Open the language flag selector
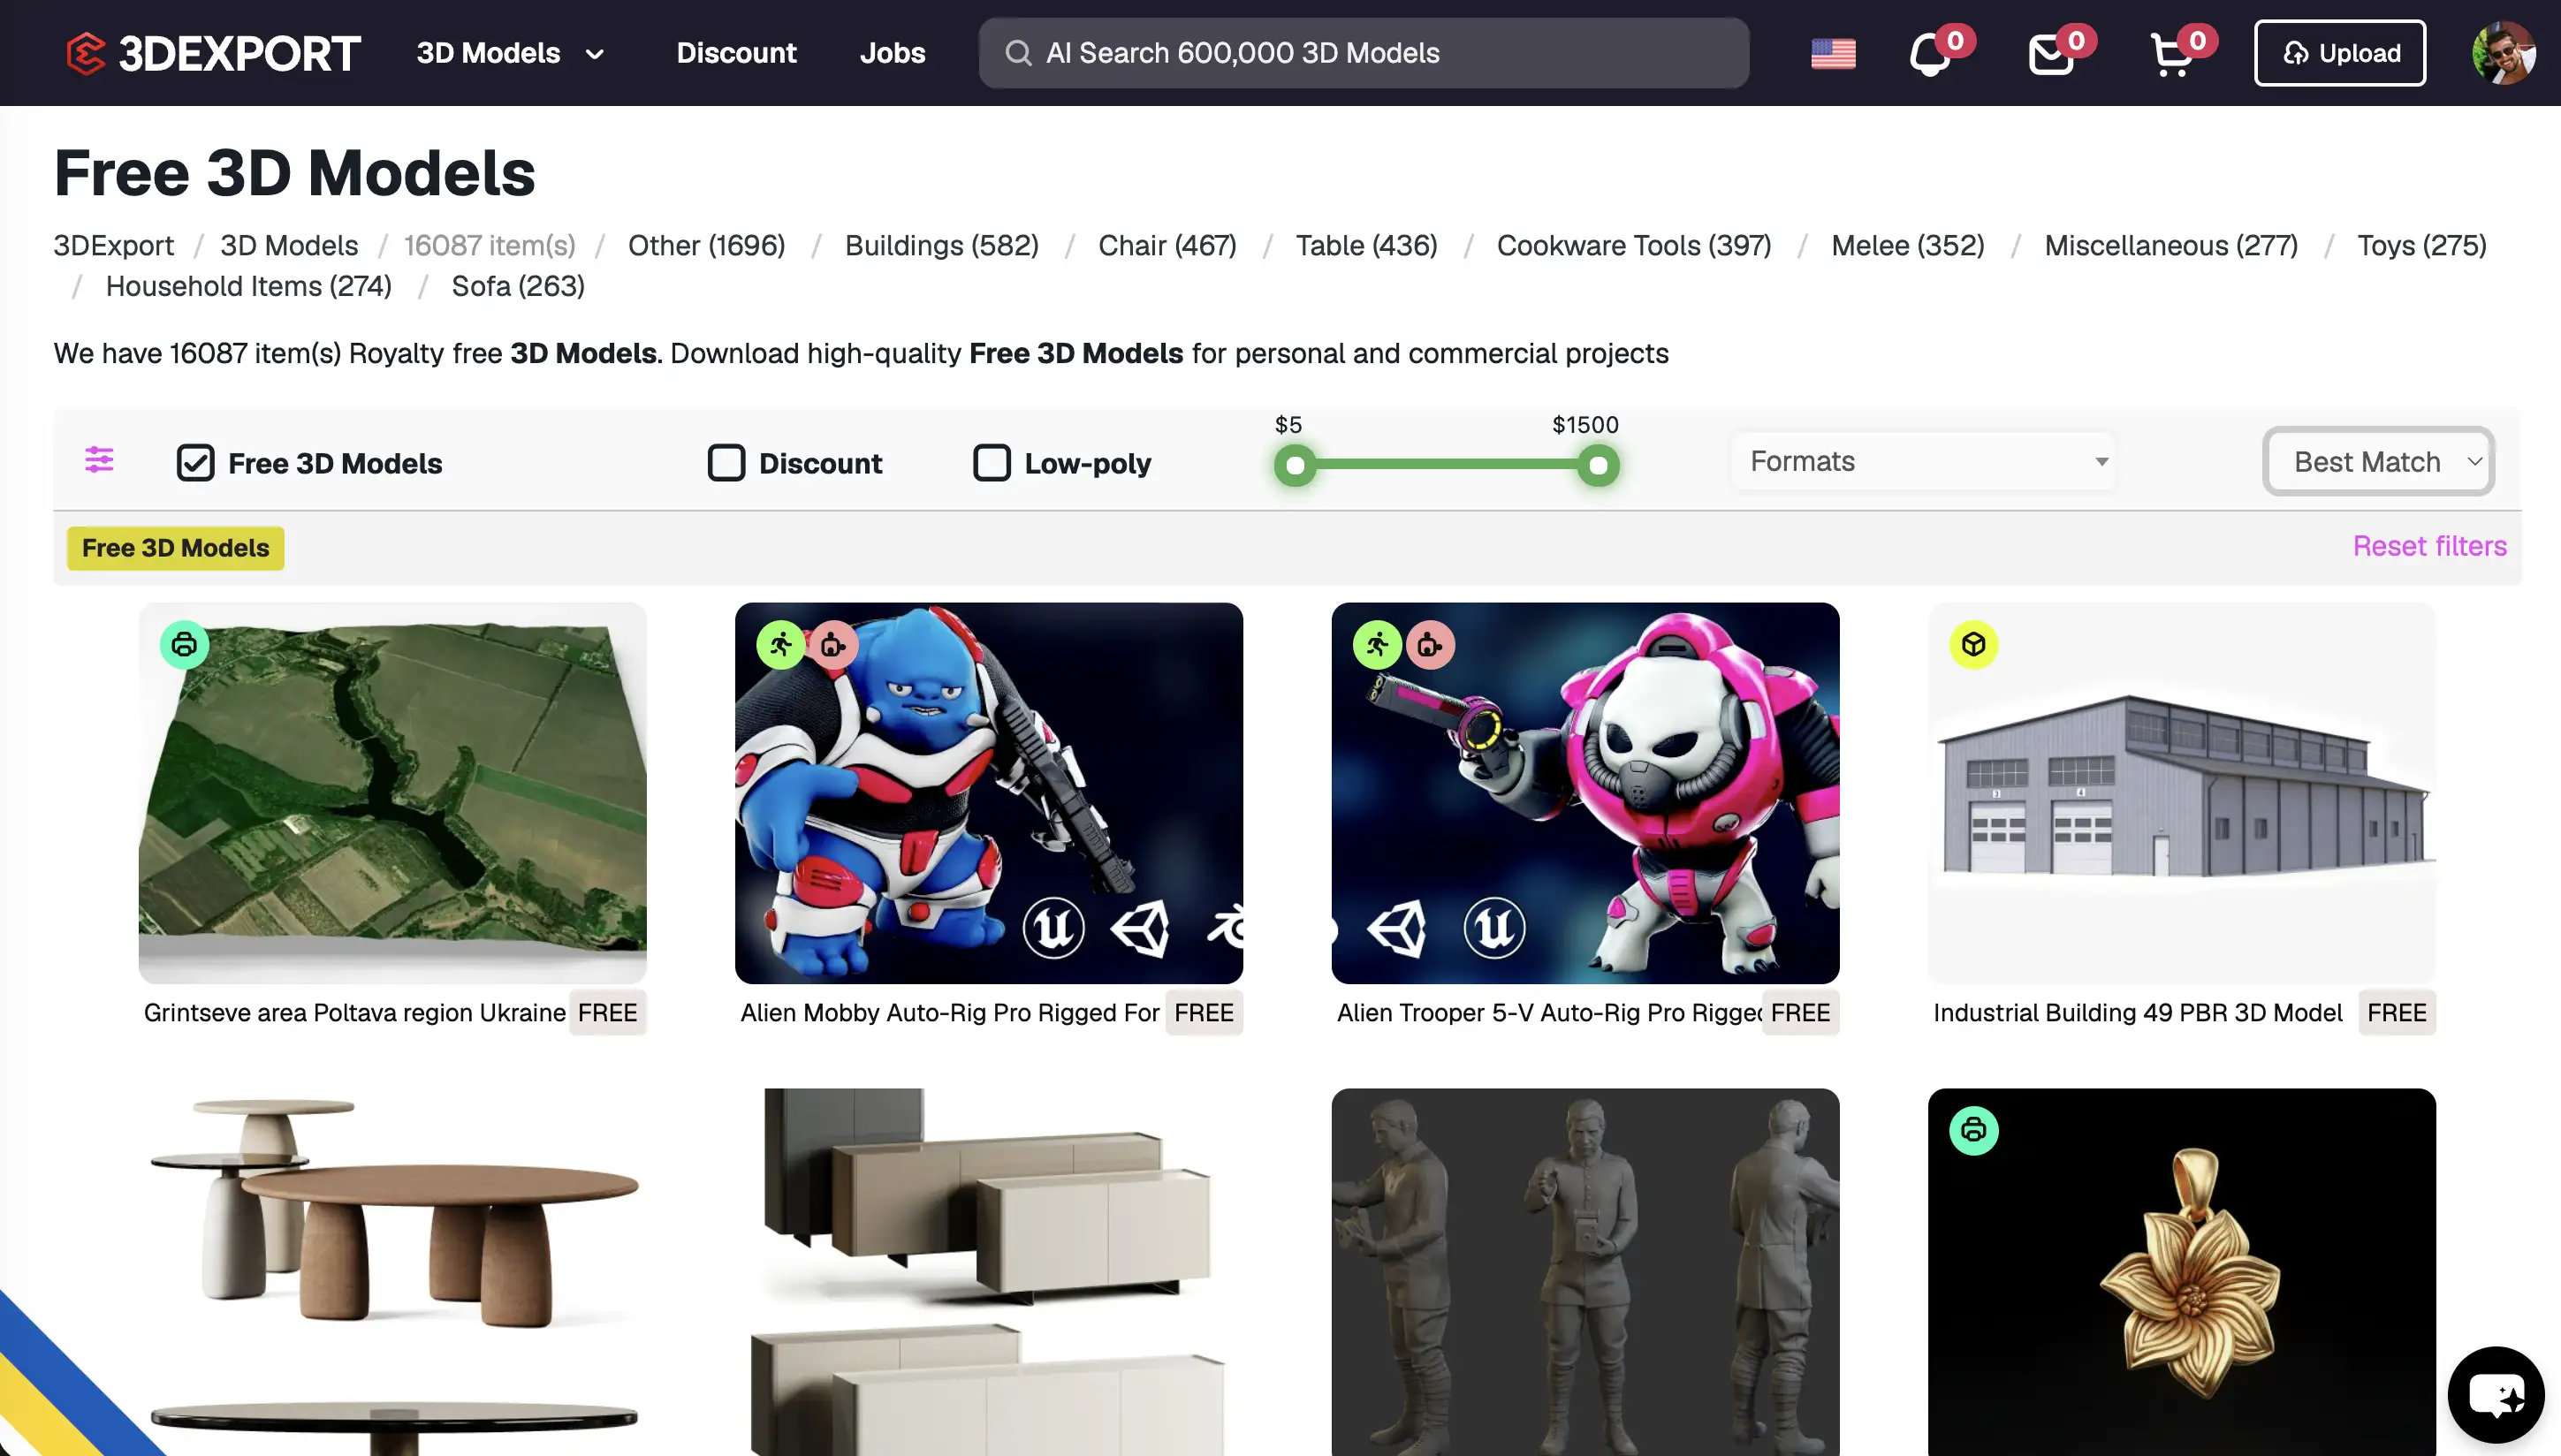The width and height of the screenshot is (2561, 1456). click(1832, 53)
